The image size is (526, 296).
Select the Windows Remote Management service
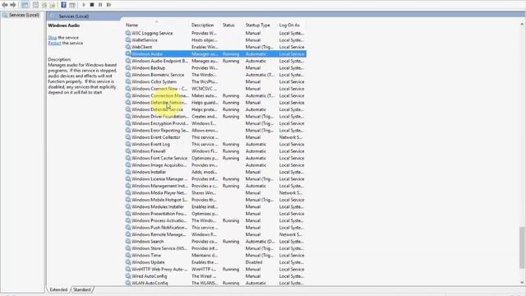(215, 234)
